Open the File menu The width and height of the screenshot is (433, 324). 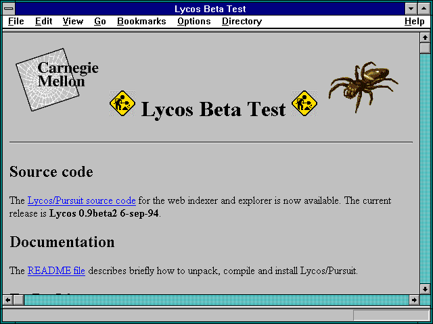(16, 22)
